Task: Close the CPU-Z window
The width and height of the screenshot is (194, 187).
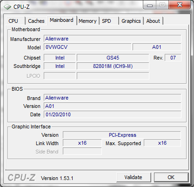Action: [x=180, y=5]
